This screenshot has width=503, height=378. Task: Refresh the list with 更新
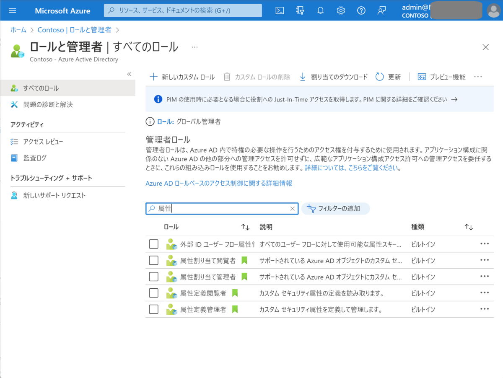pos(388,77)
